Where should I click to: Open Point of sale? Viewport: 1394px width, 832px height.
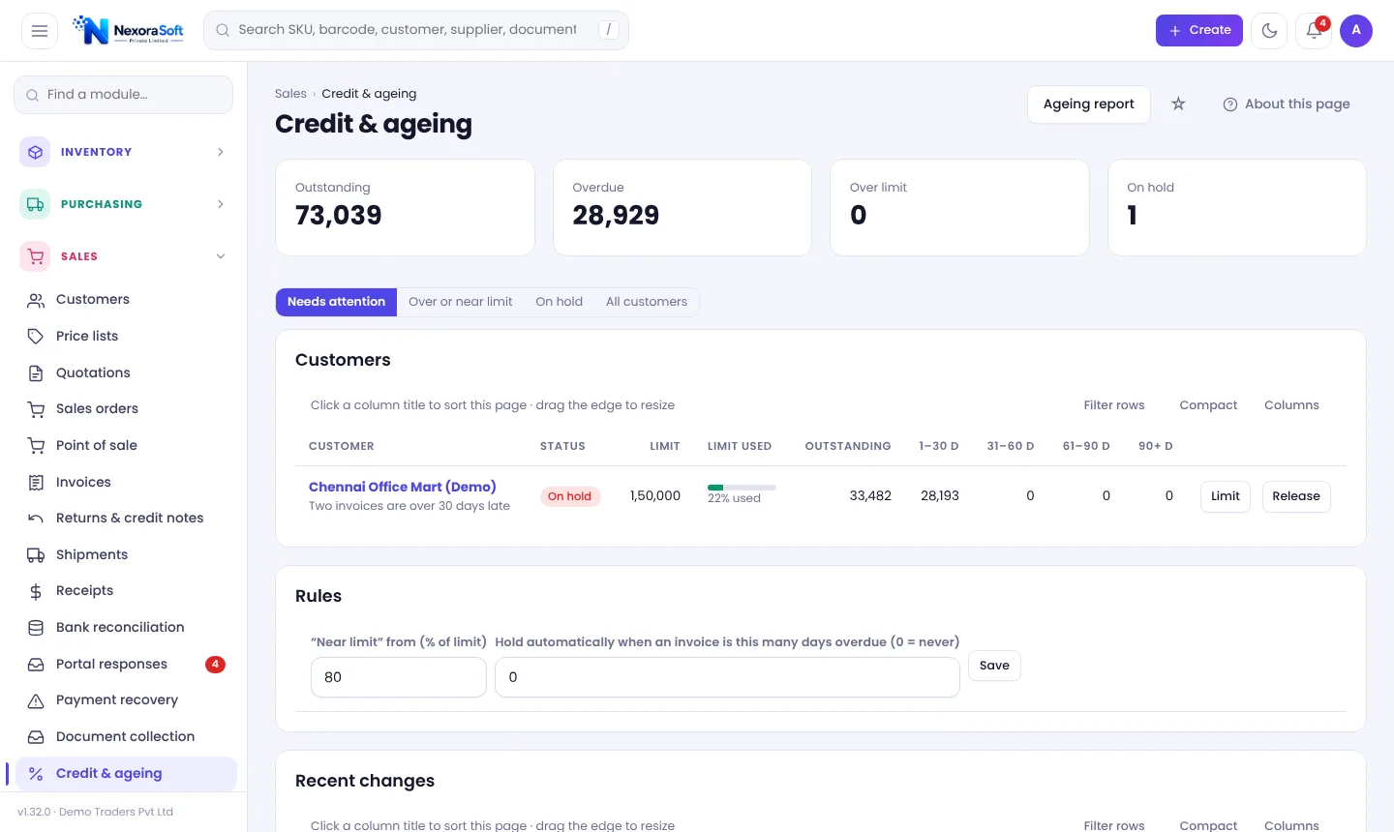126,445
